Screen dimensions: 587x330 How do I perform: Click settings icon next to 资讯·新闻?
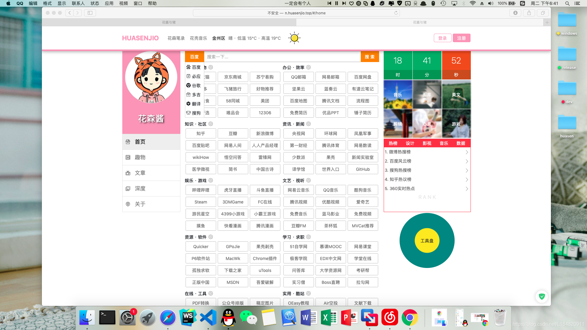(308, 124)
